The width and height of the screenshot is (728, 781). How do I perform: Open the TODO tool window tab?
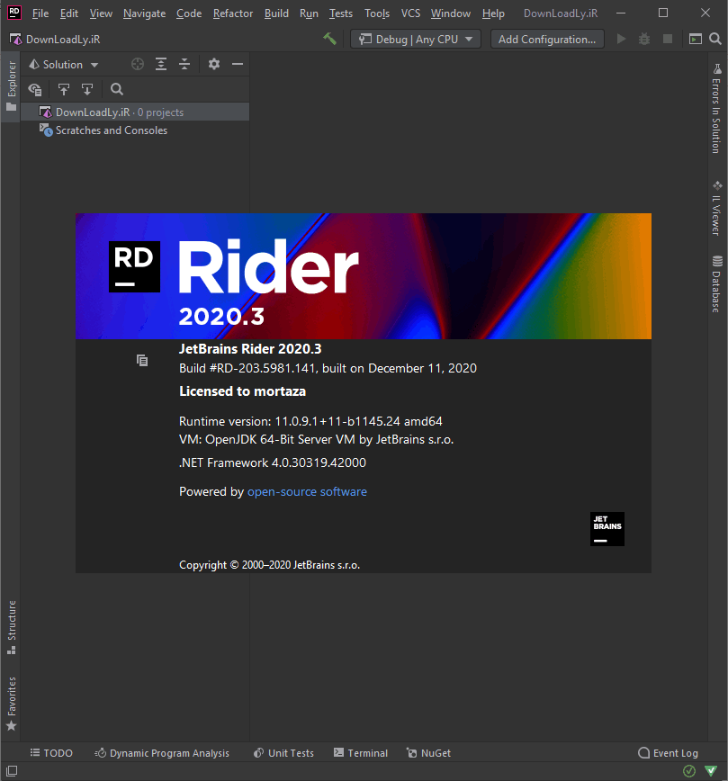coord(51,752)
